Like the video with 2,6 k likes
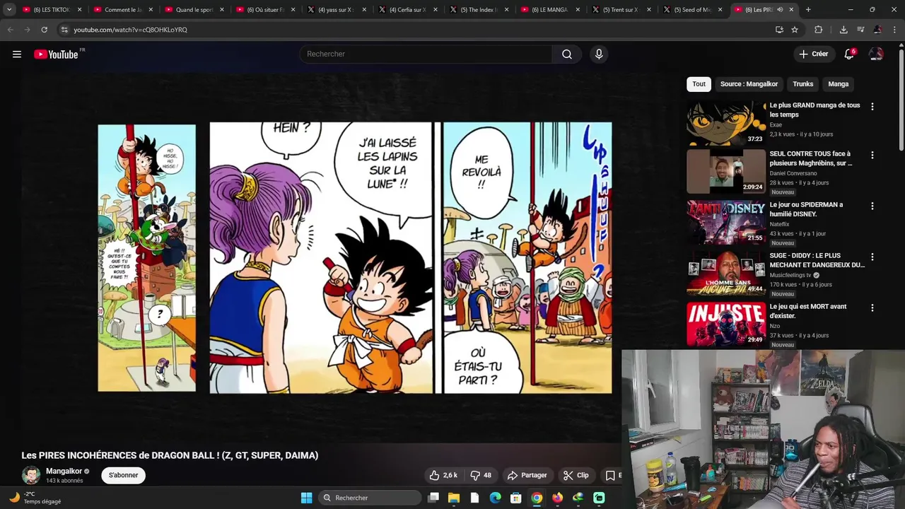905x509 pixels. tap(443, 475)
